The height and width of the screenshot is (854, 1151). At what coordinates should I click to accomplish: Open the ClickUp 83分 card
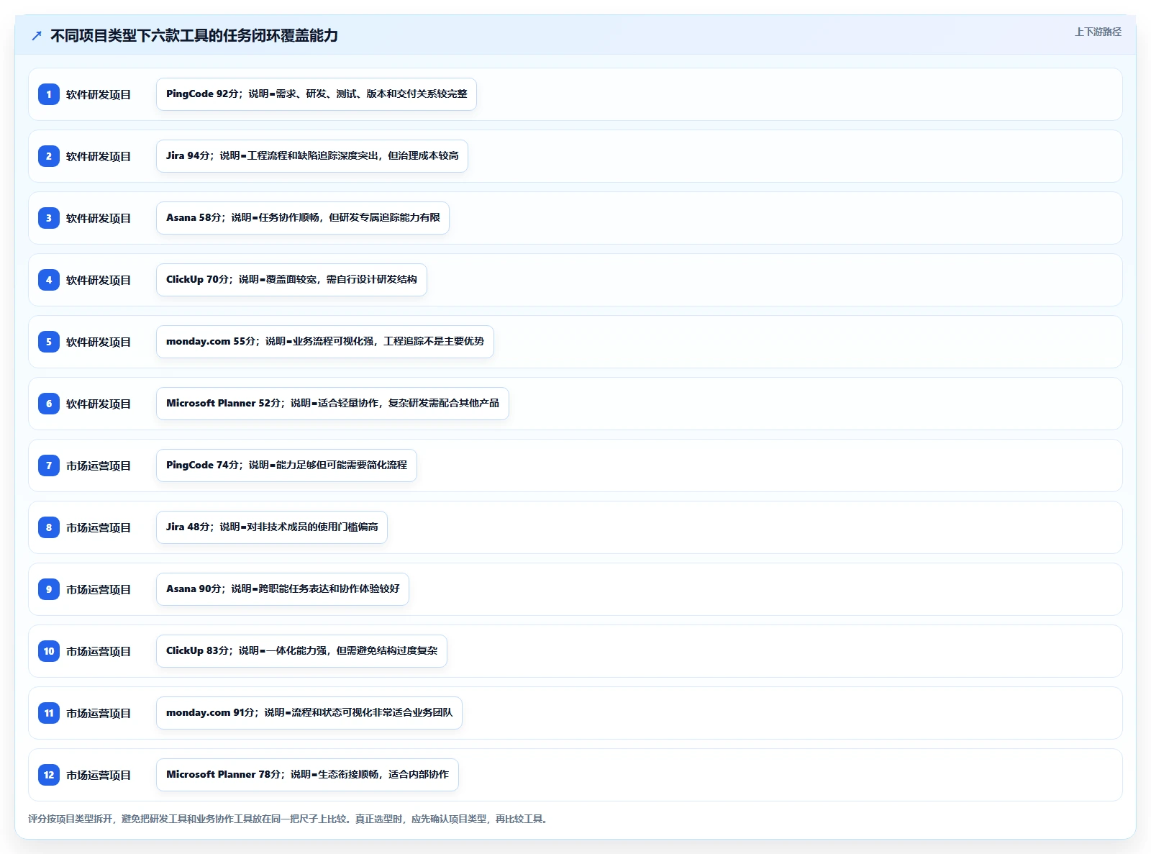tap(301, 651)
